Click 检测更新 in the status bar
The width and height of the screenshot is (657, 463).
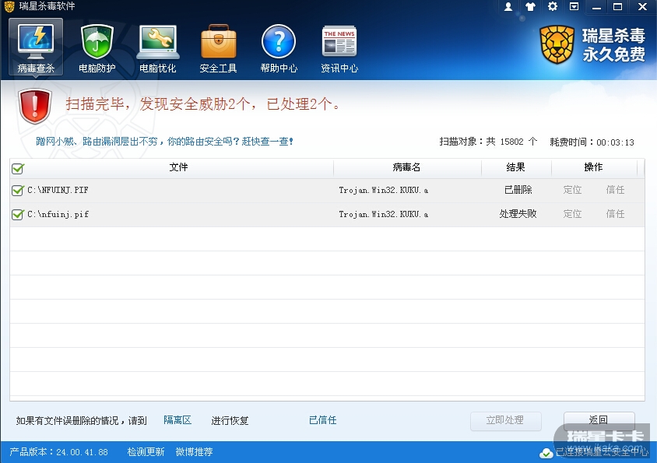pyautogui.click(x=146, y=451)
